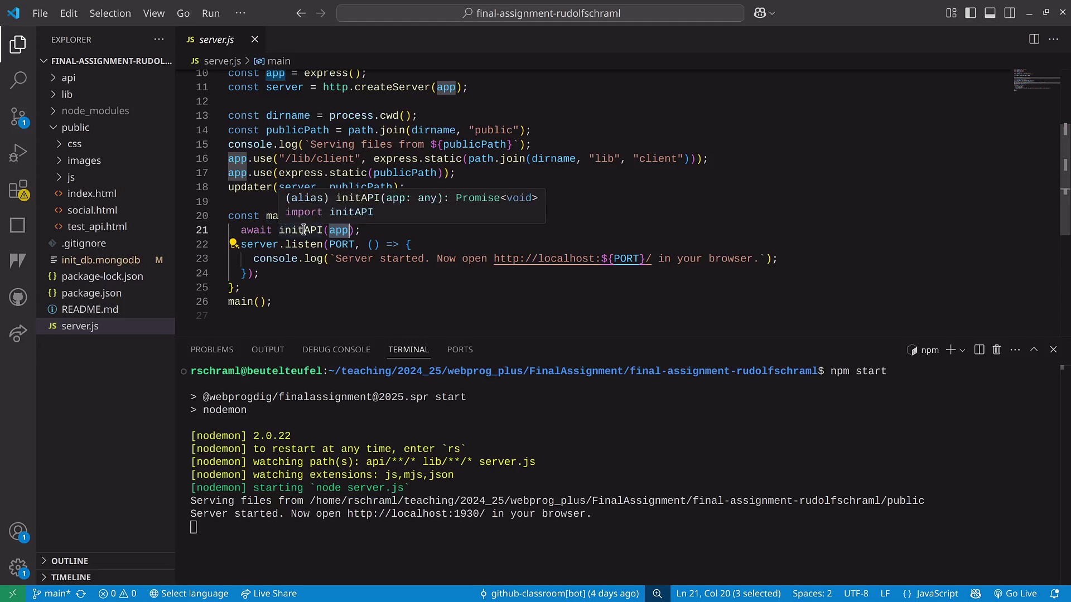Split the terminal panel
Screen dimensions: 1071x602
(979, 349)
